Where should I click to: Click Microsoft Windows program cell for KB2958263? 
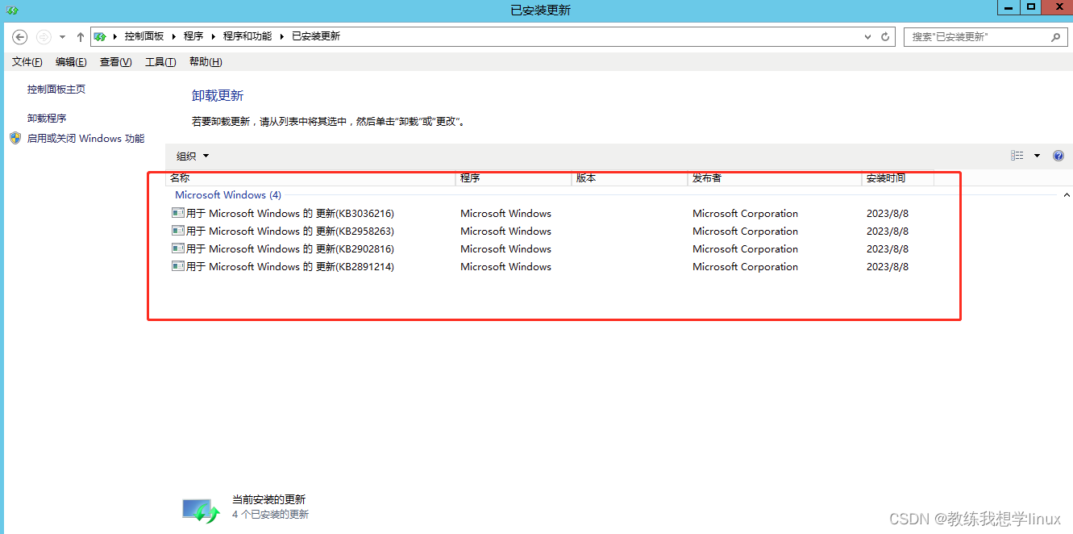[506, 232]
